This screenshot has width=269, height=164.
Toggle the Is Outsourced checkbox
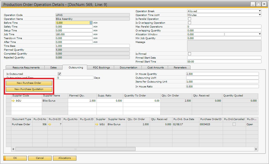point(59,74)
